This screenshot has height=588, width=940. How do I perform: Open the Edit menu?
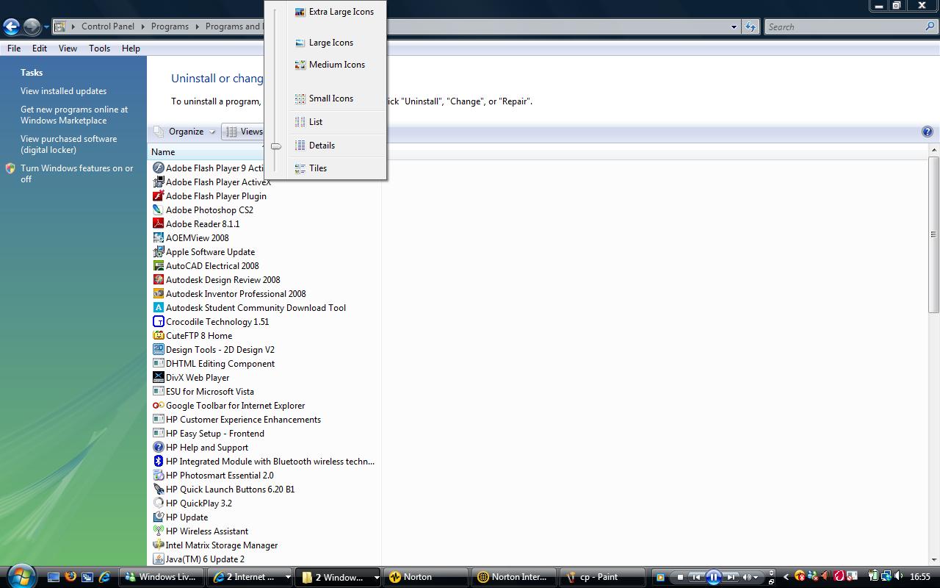click(x=40, y=49)
